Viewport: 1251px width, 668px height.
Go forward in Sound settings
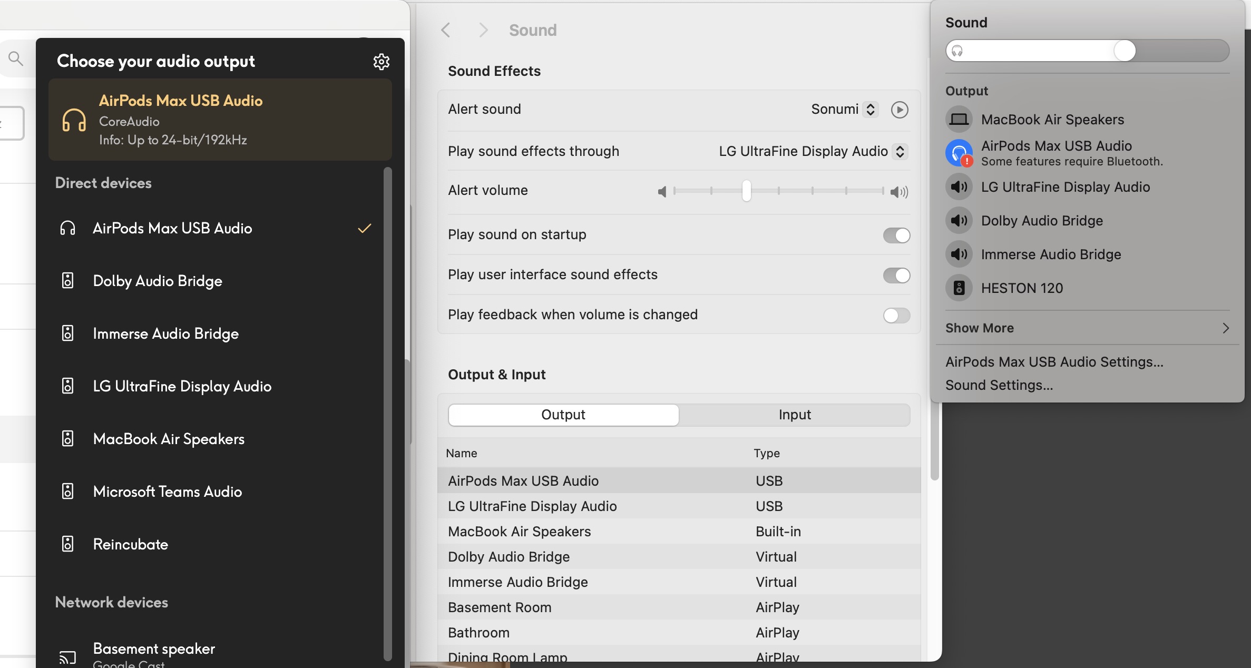pos(483,30)
